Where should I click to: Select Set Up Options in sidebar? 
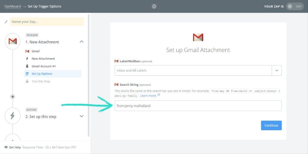tap(42, 74)
